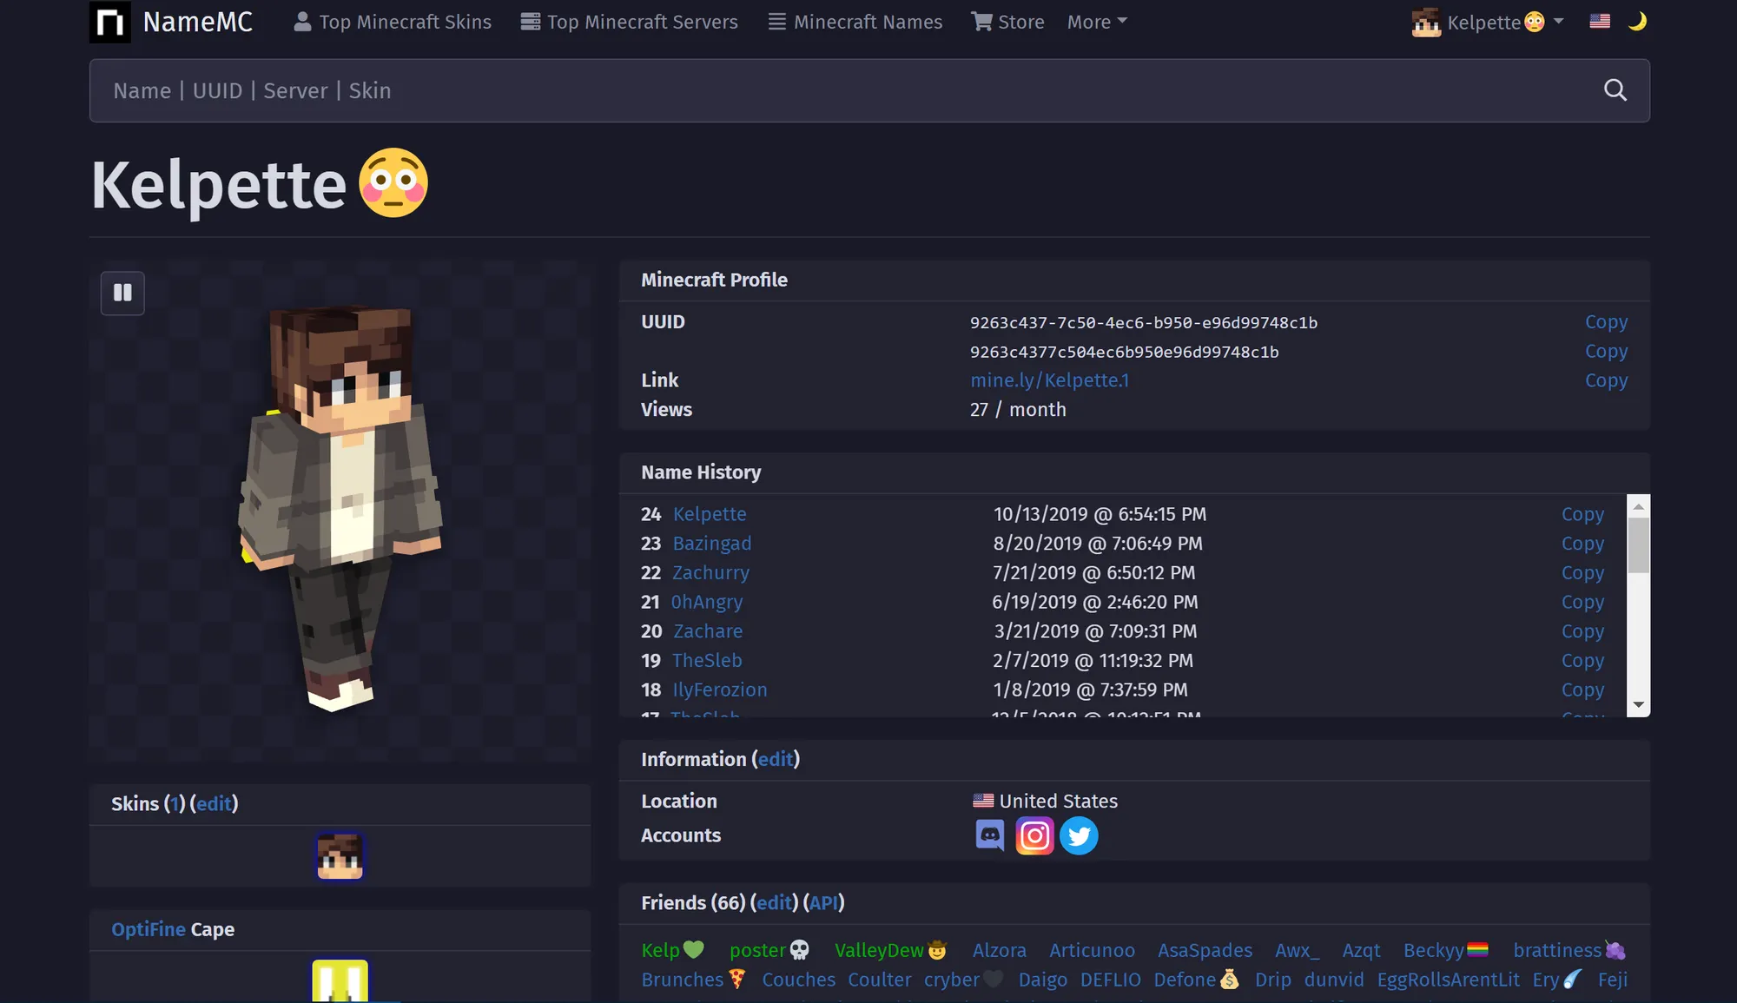Image resolution: width=1737 pixels, height=1003 pixels.
Task: Select the skin face thumbnail
Action: pyautogui.click(x=340, y=856)
